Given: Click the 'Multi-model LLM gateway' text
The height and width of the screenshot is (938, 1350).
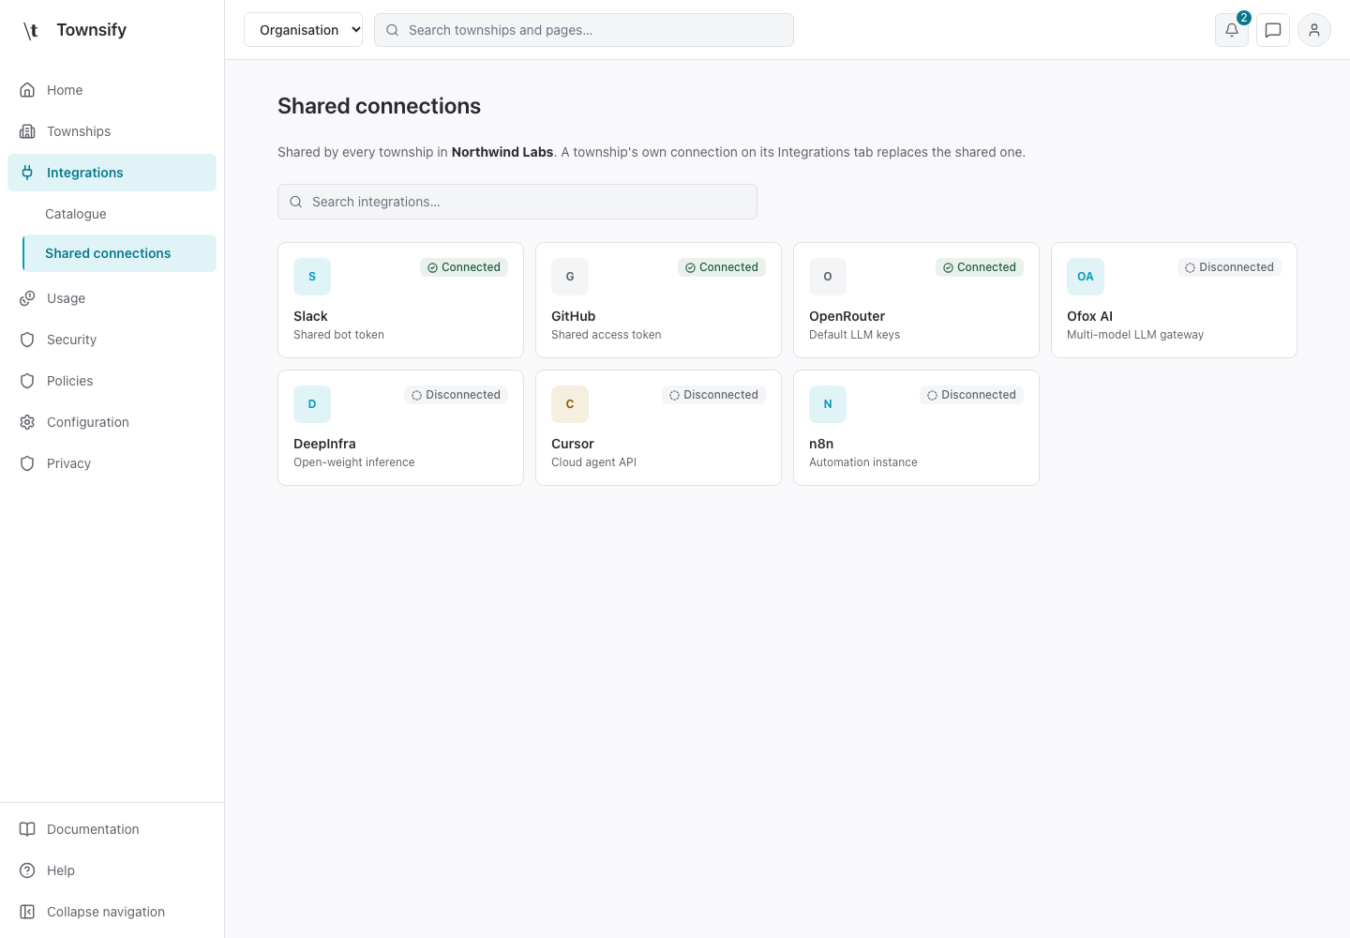Looking at the screenshot, I should tap(1135, 335).
